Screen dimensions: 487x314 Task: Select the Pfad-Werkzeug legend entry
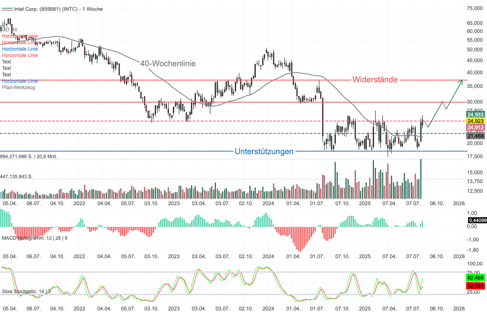[x=18, y=88]
